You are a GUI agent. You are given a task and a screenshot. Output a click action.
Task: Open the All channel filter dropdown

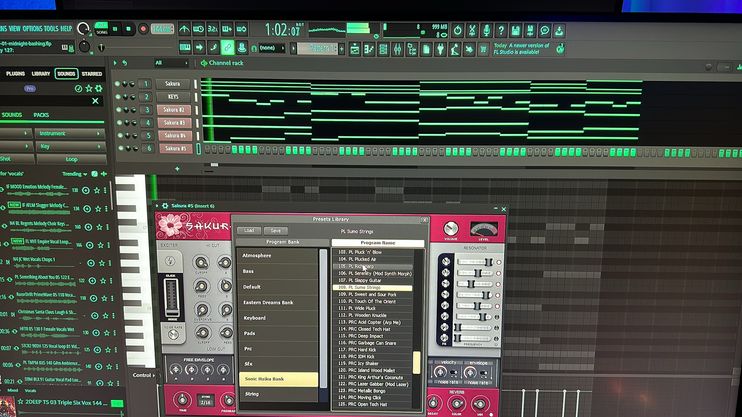(x=171, y=63)
